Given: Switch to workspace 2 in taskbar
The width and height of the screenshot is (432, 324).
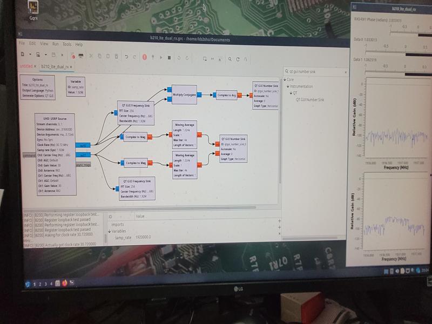Looking at the screenshot, I should tap(40, 284).
